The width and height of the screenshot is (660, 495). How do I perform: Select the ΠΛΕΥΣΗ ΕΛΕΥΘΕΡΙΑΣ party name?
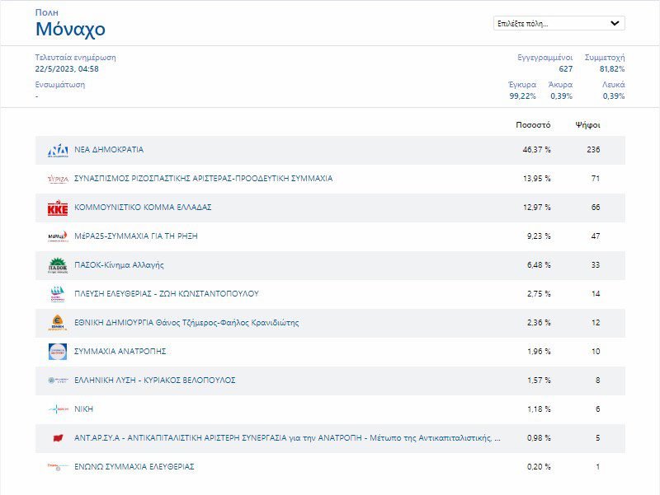click(167, 294)
